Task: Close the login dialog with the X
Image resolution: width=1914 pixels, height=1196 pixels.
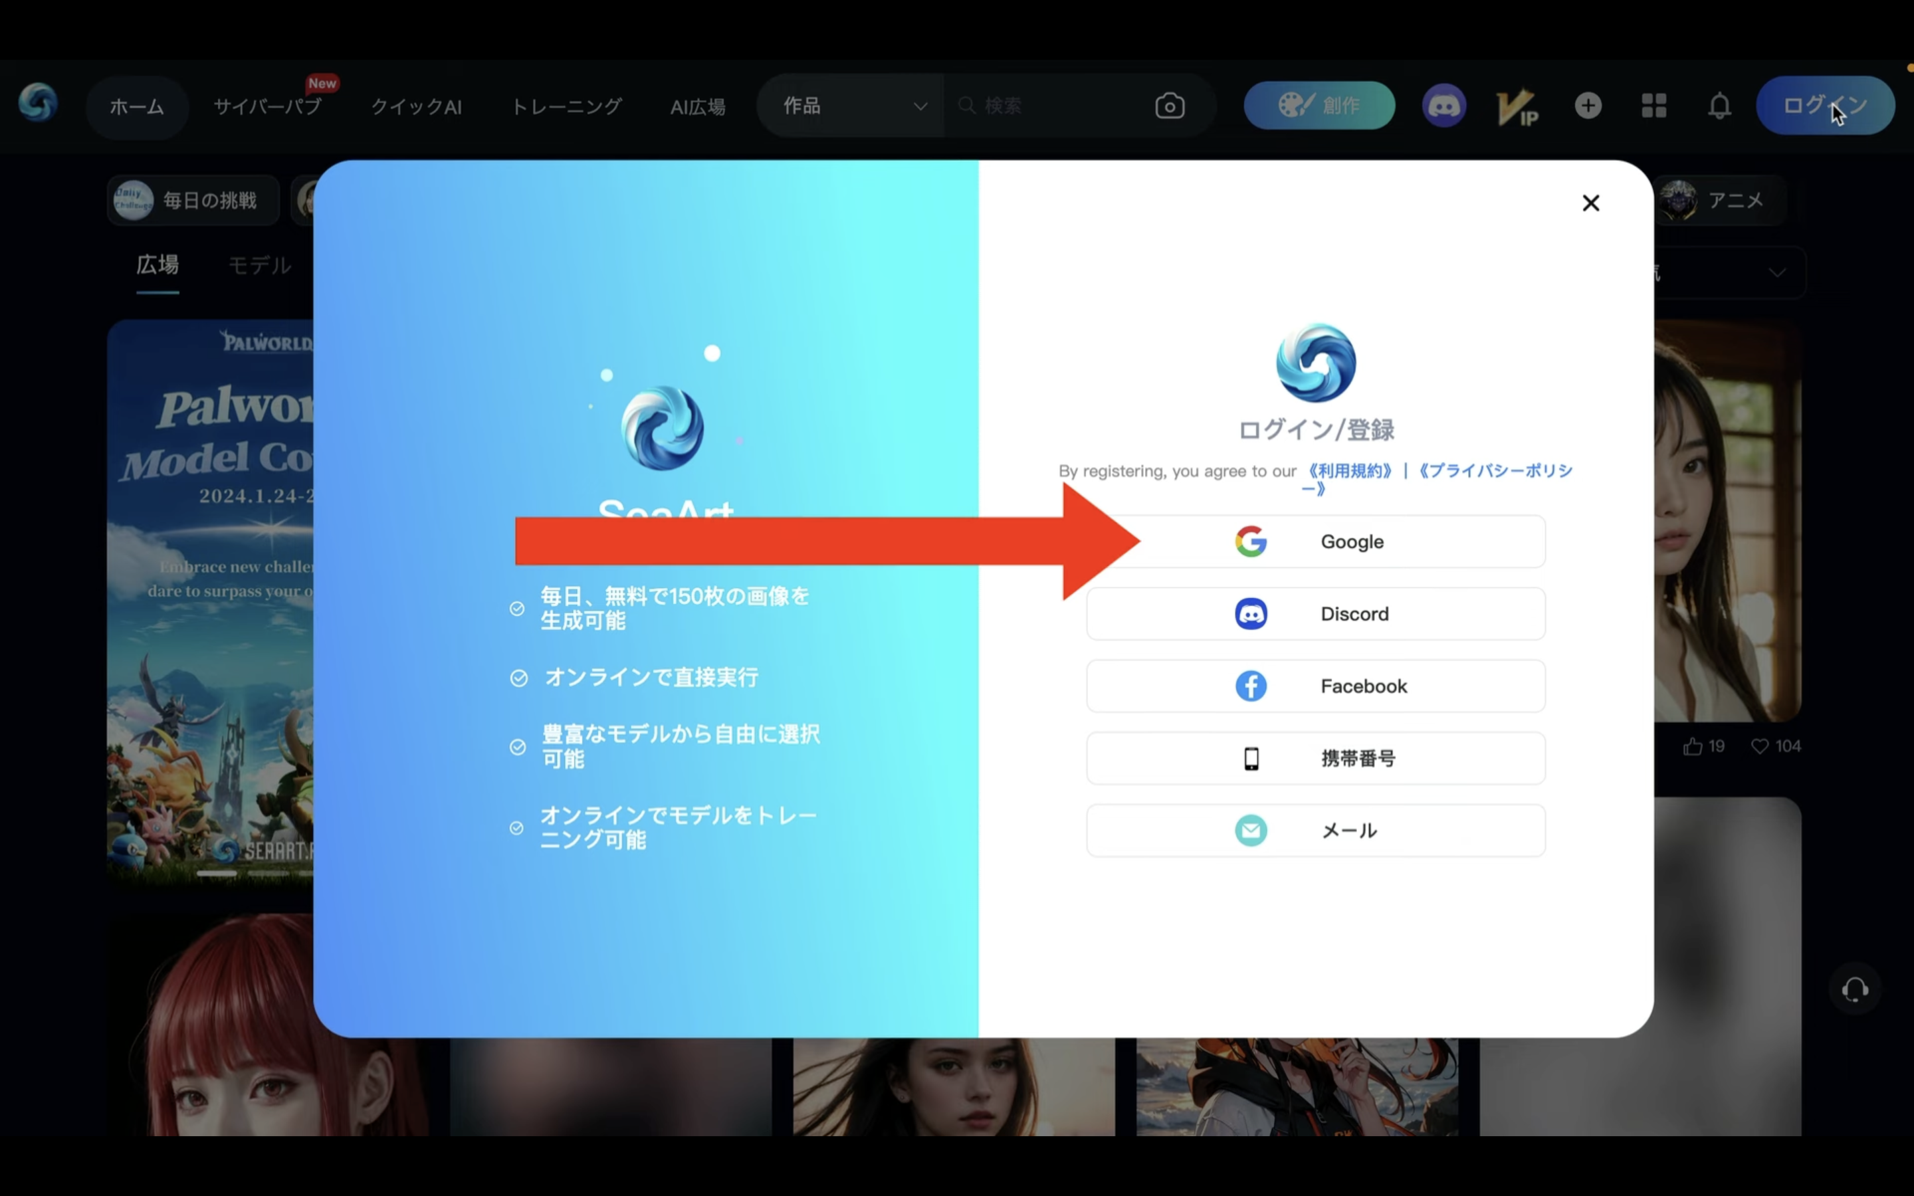Action: [1590, 203]
